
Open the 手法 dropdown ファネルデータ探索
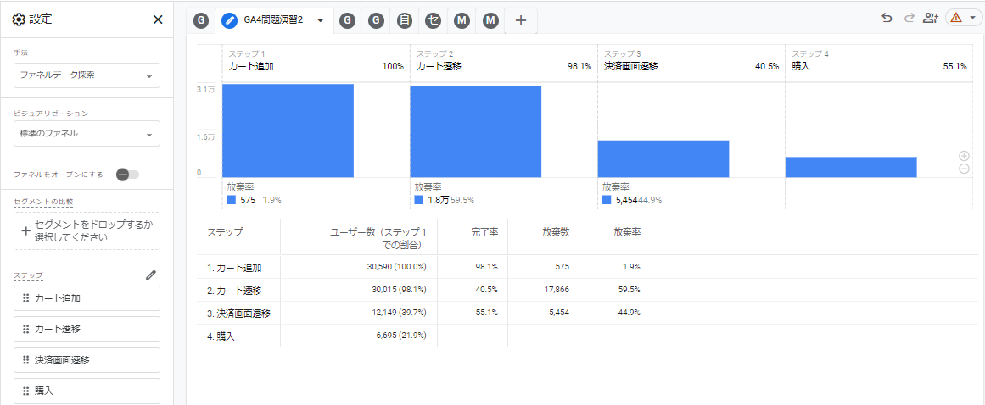pos(87,75)
